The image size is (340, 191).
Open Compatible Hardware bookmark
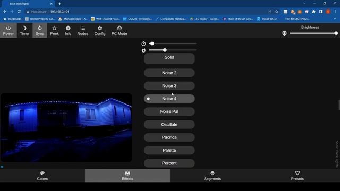pos(171,19)
